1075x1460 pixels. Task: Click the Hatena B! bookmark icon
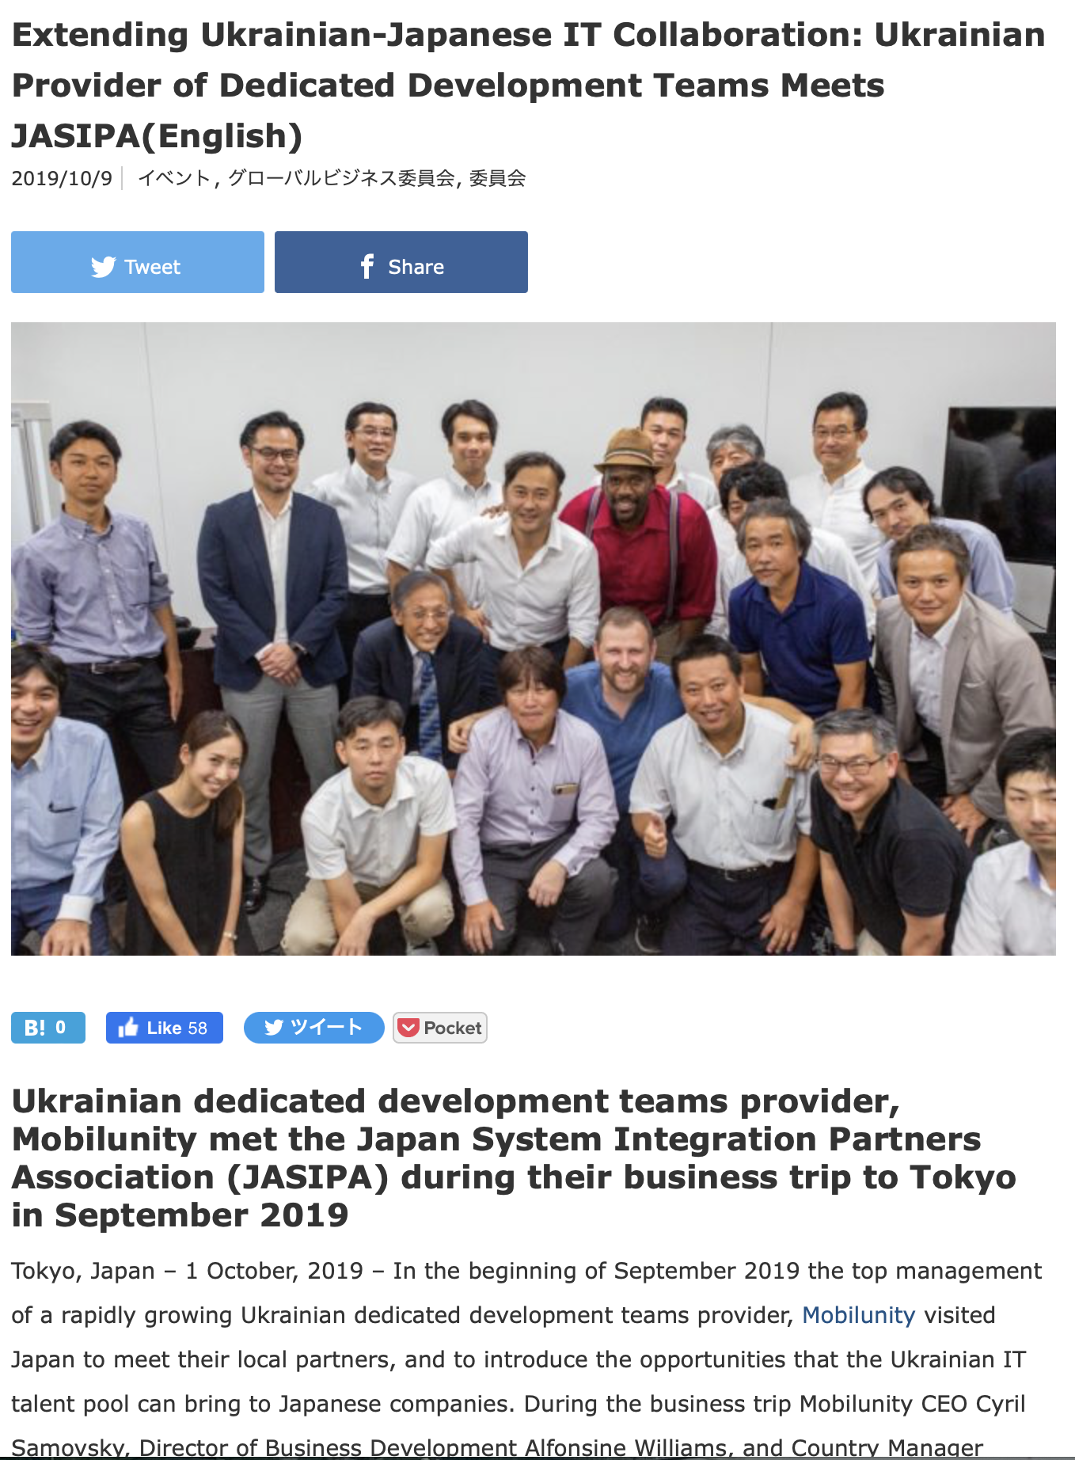pyautogui.click(x=35, y=1028)
